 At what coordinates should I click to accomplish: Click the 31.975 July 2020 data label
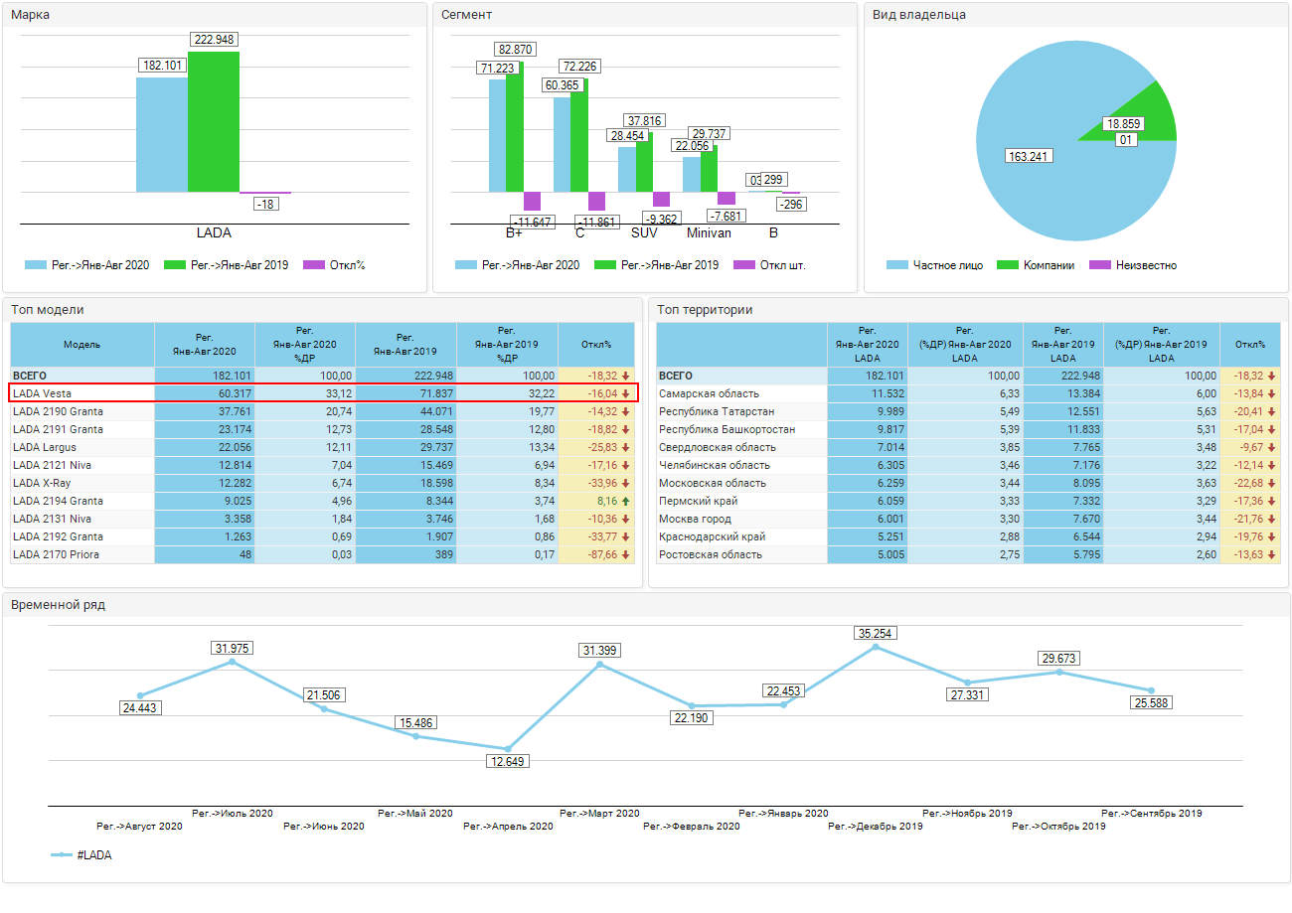pyautogui.click(x=232, y=648)
